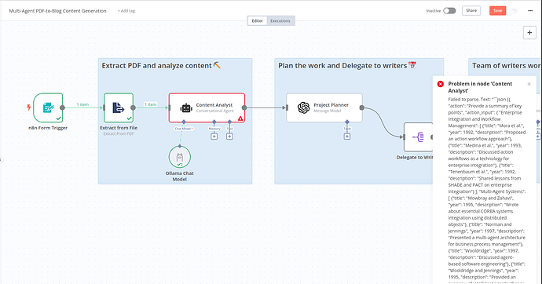Click the Ollama Chat Model node
542x284 pixels.
point(180,157)
